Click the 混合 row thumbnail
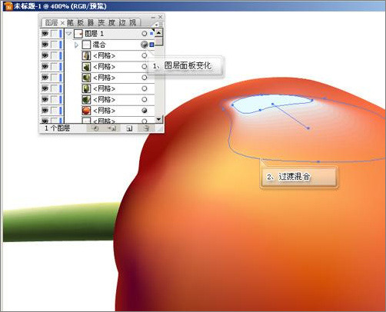The height and width of the screenshot is (312, 386). point(86,45)
